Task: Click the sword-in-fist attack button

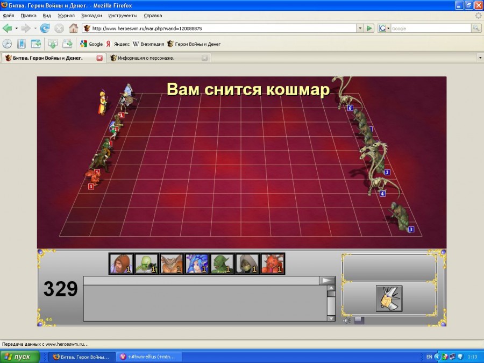Action: (x=389, y=298)
